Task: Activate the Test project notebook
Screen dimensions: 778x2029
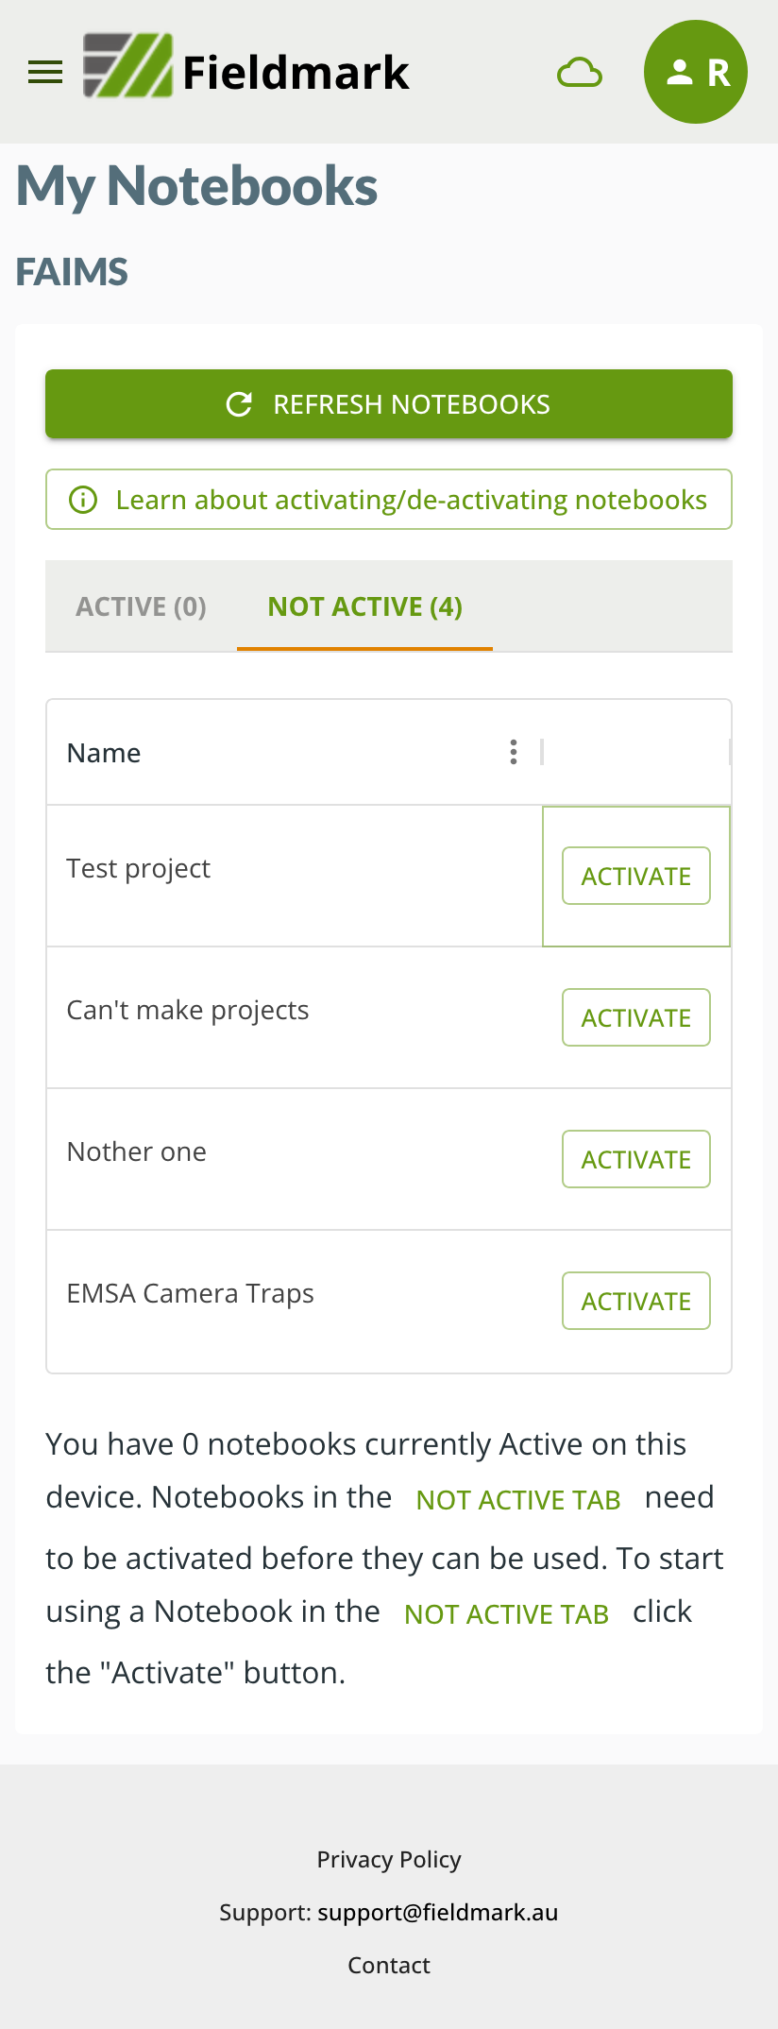Action: tap(636, 876)
